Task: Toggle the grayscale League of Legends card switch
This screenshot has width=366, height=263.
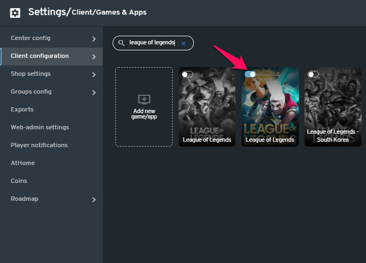Action: click(187, 74)
